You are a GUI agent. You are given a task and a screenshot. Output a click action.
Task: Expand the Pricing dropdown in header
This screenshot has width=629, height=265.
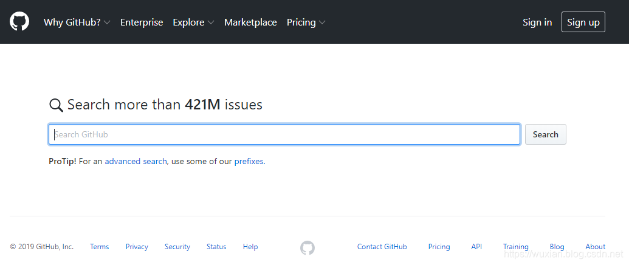coord(306,22)
